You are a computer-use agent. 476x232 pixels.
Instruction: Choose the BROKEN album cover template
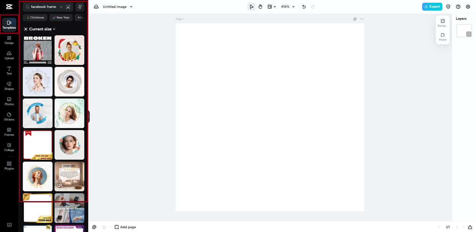pos(38,50)
